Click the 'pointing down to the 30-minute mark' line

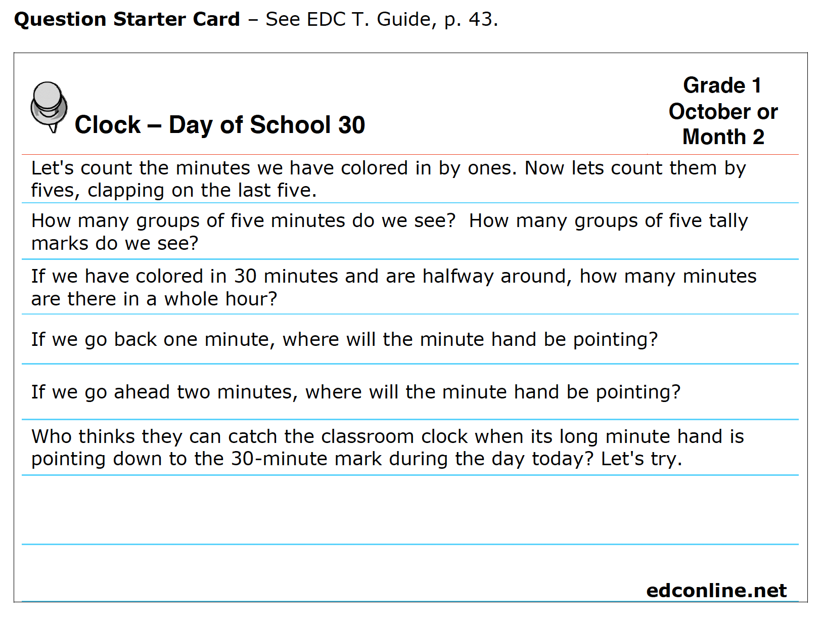[x=356, y=459]
